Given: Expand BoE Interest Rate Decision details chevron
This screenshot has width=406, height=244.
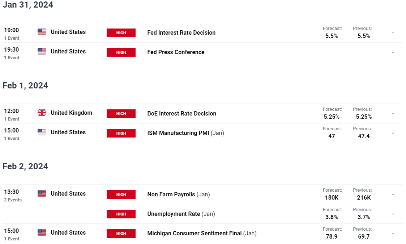Looking at the screenshot, I should (393, 114).
